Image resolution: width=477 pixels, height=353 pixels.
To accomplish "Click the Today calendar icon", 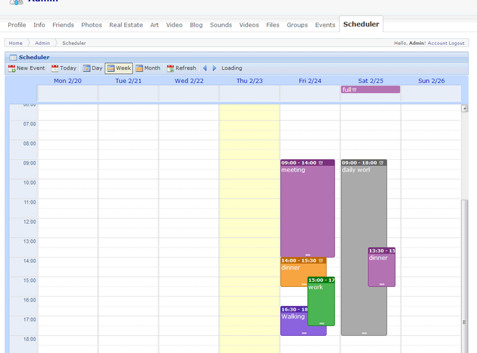I will coord(55,68).
